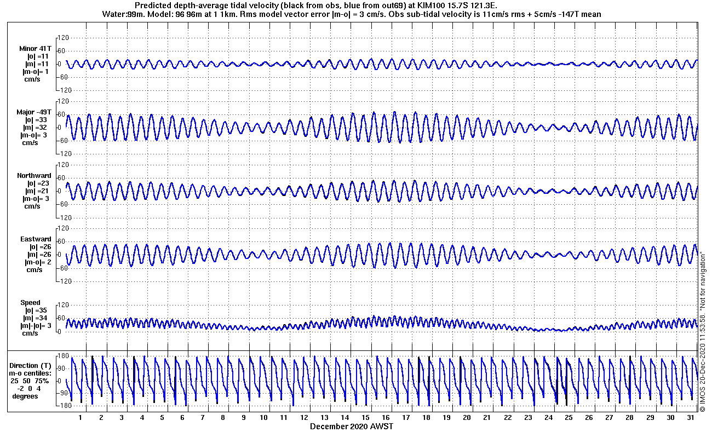This screenshot has height=438, width=712.
Task: Click day '11' on the date axis
Action: click(x=284, y=418)
